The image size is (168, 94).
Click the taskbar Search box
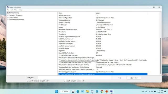(65, 91)
